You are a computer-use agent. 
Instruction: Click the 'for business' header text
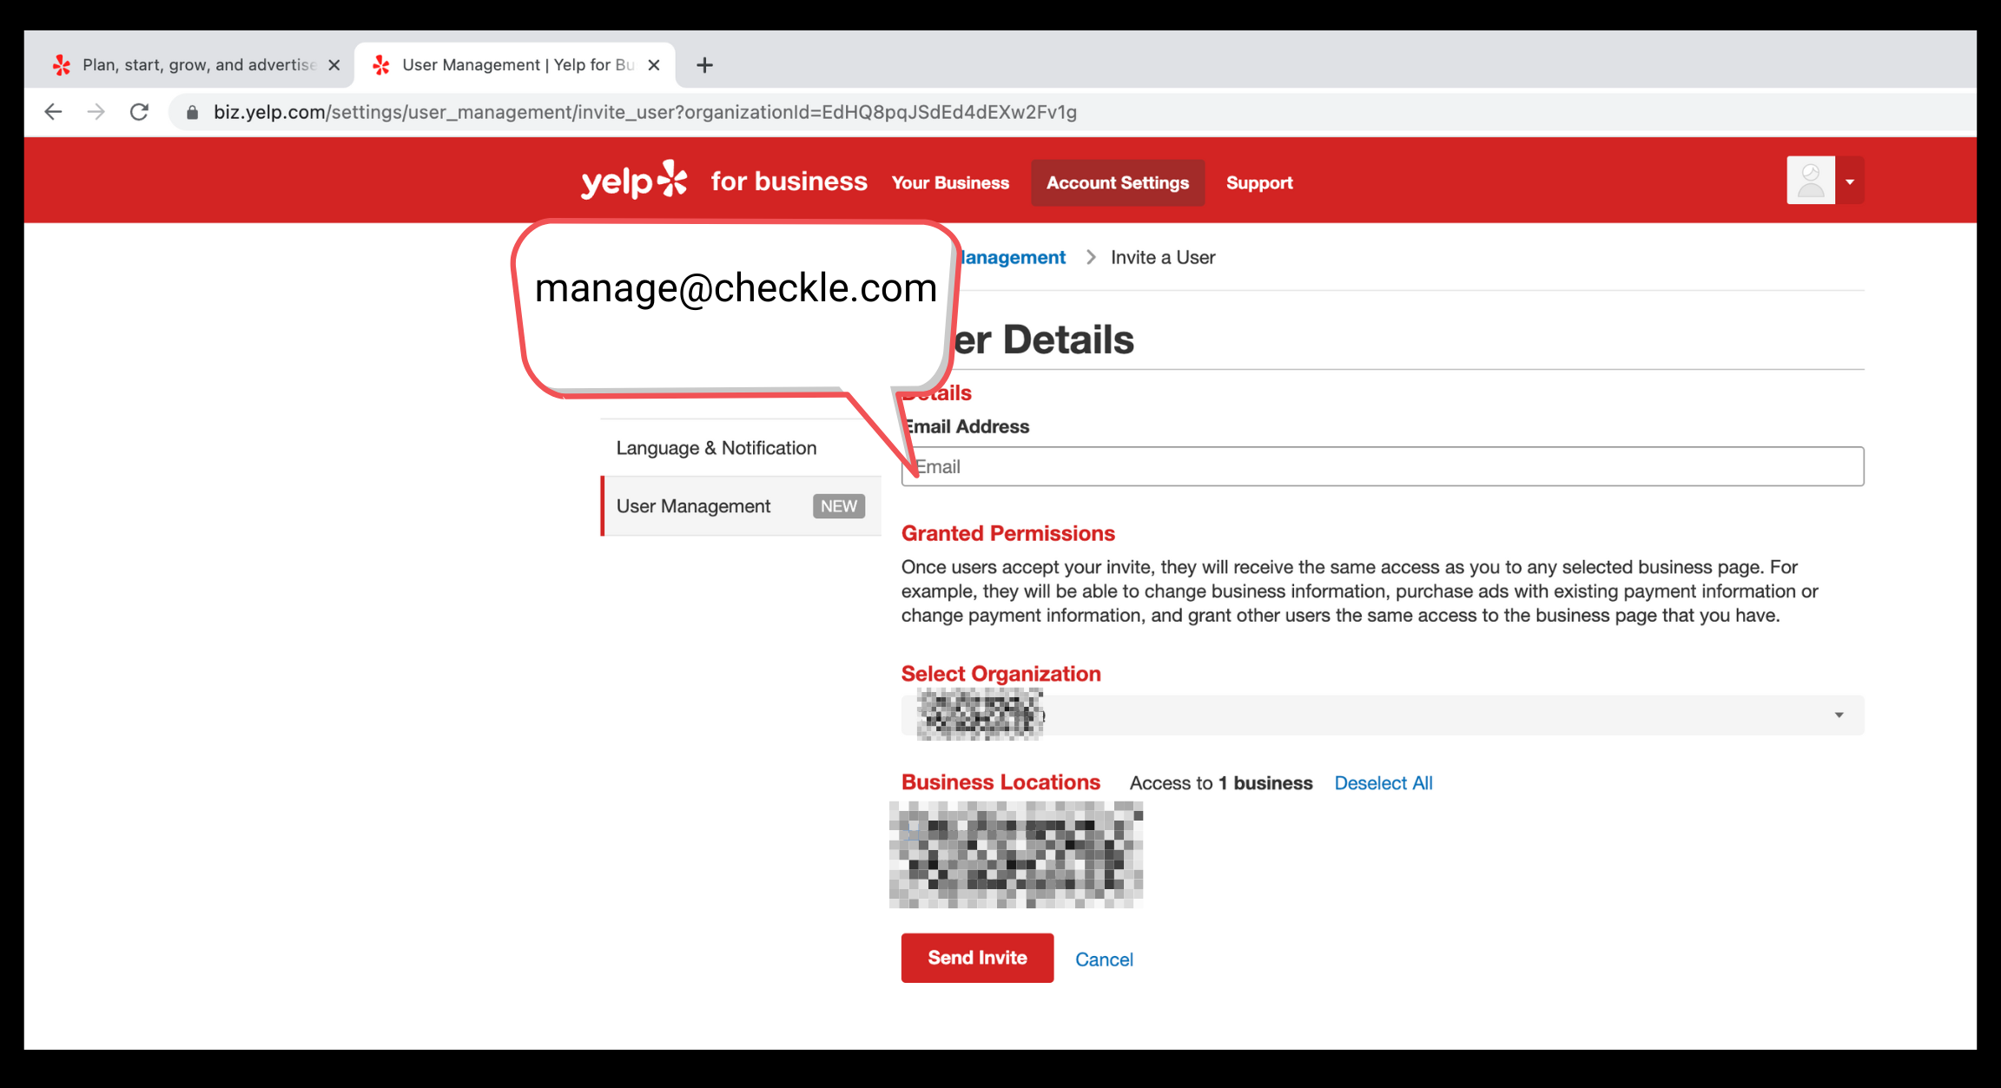[789, 181]
